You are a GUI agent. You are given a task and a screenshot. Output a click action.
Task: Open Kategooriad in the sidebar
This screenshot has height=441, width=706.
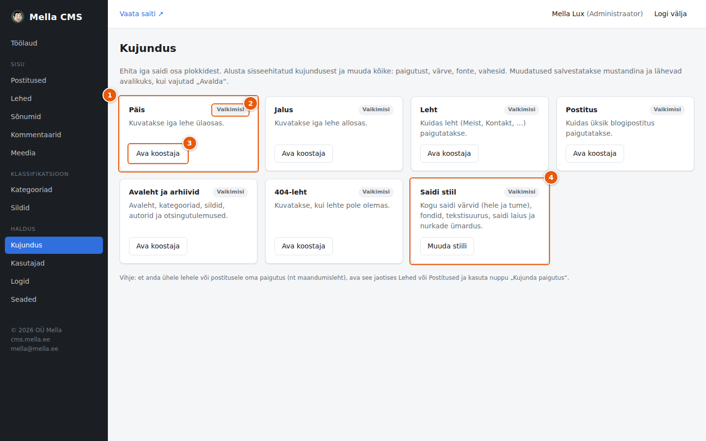tap(54, 190)
